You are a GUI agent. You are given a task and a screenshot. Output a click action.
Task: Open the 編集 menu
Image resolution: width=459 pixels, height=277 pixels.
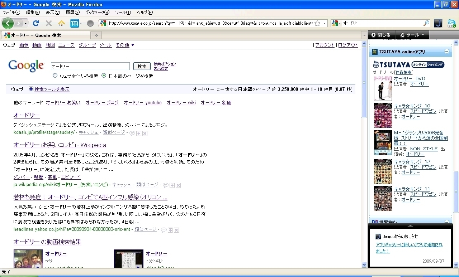(33, 13)
